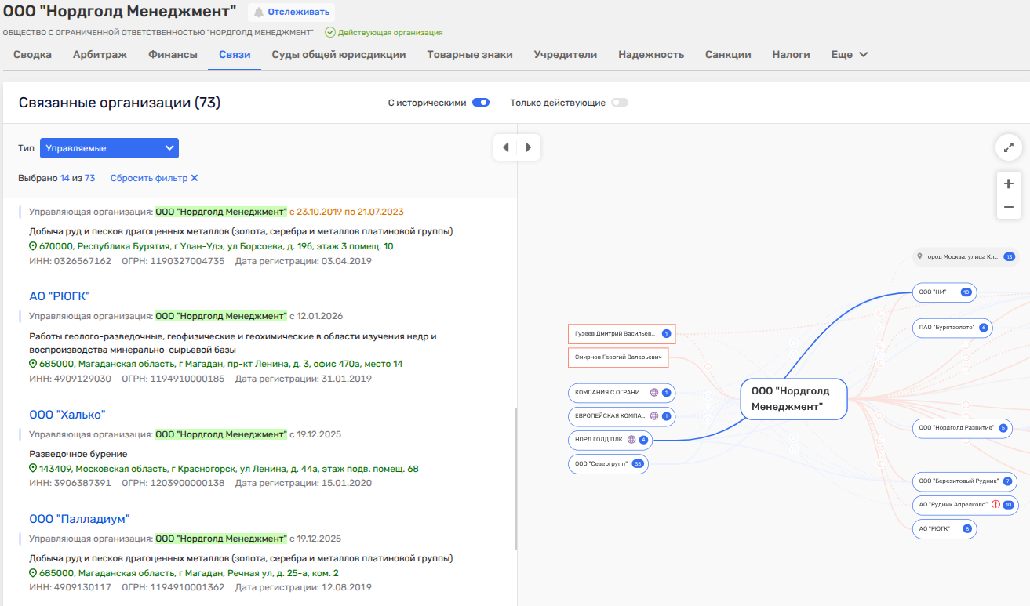Switch to the Арбитраж tab

pyautogui.click(x=100, y=55)
